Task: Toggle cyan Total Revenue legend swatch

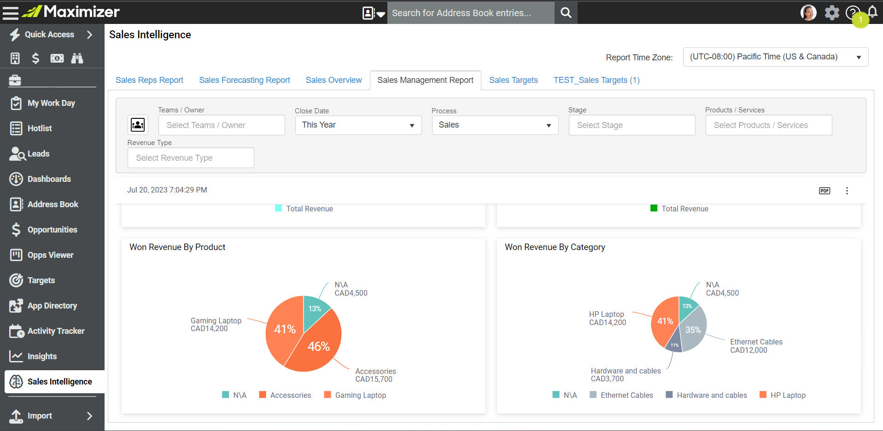Action: (x=278, y=208)
